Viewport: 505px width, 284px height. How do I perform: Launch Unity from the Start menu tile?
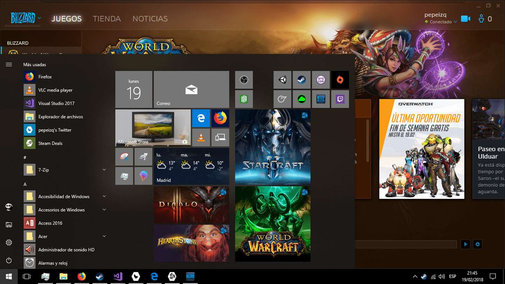coord(282,80)
